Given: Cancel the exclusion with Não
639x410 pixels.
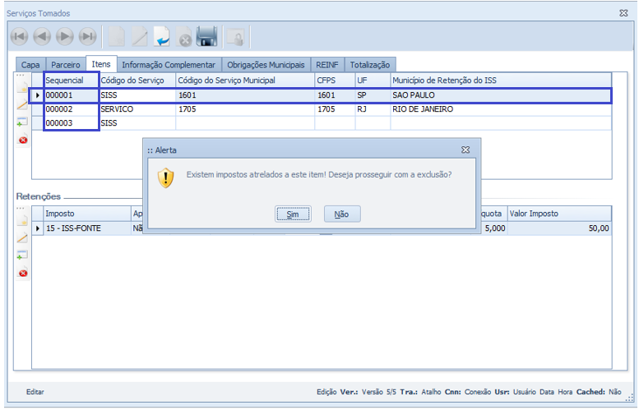Looking at the screenshot, I should click(x=342, y=214).
